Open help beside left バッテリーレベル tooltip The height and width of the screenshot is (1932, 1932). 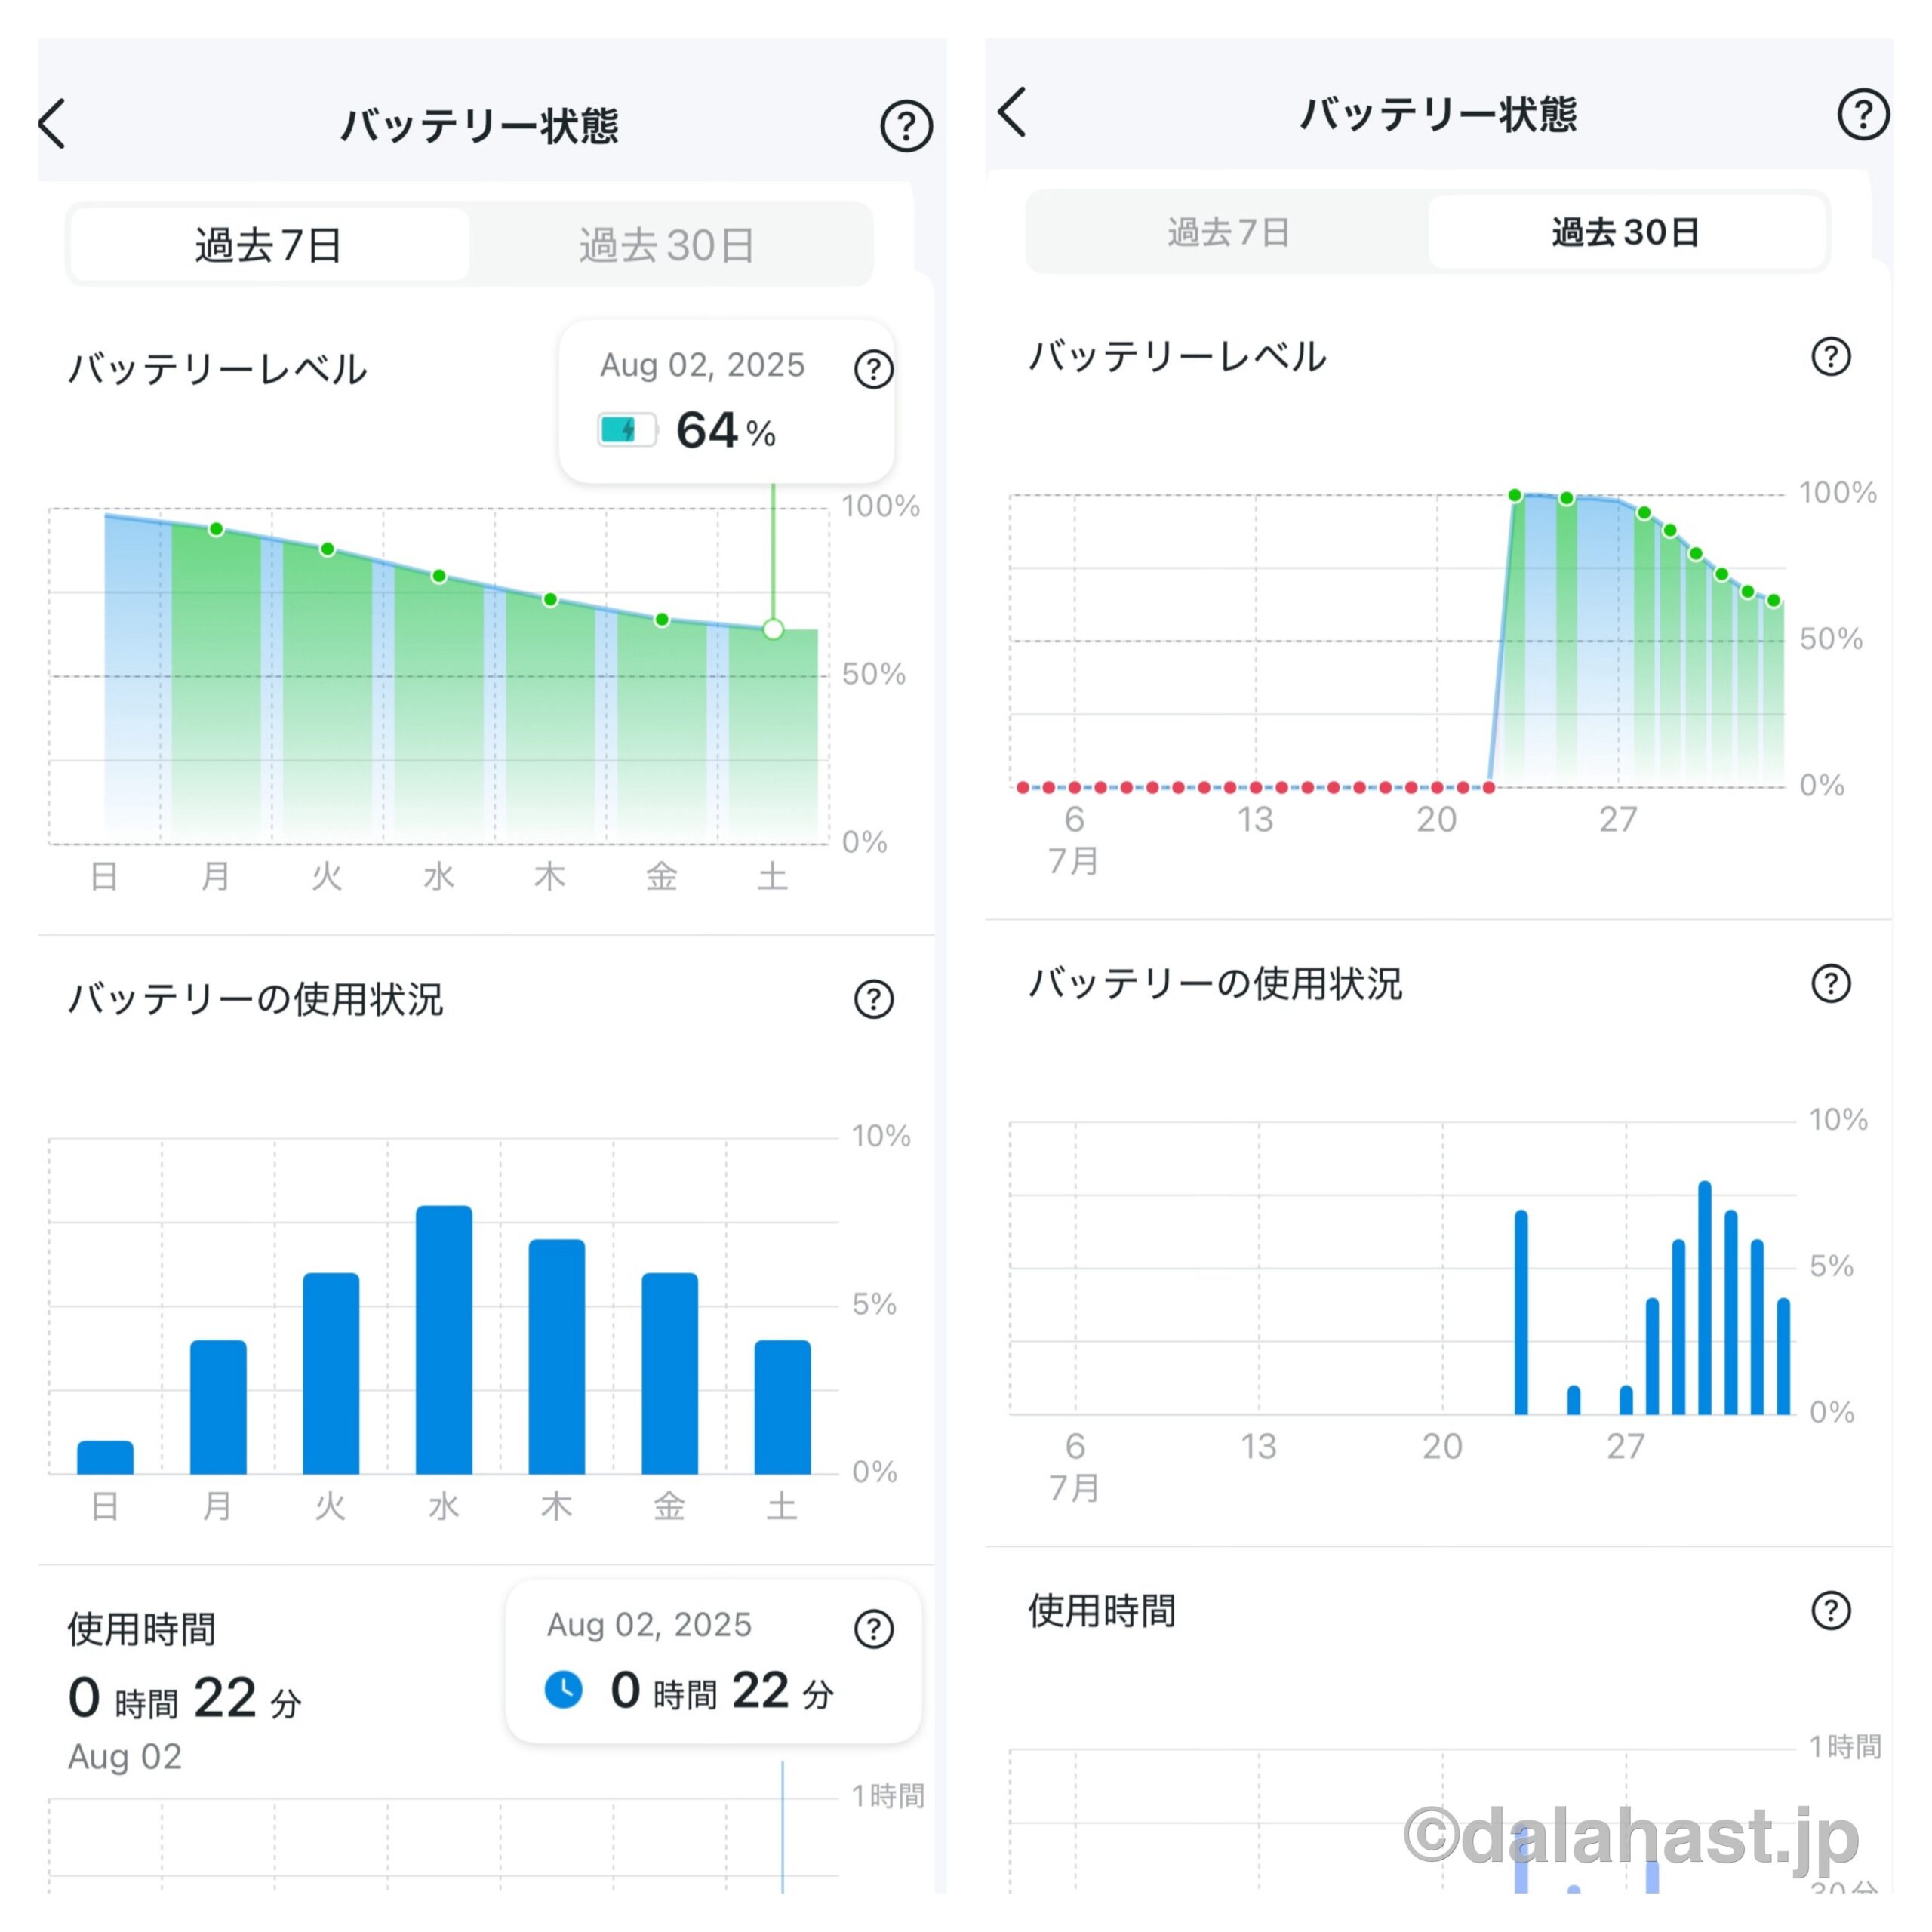pos(873,369)
